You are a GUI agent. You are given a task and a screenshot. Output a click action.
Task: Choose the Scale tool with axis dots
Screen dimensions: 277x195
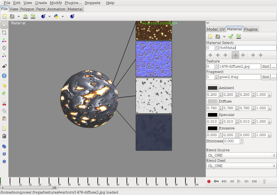point(4,55)
